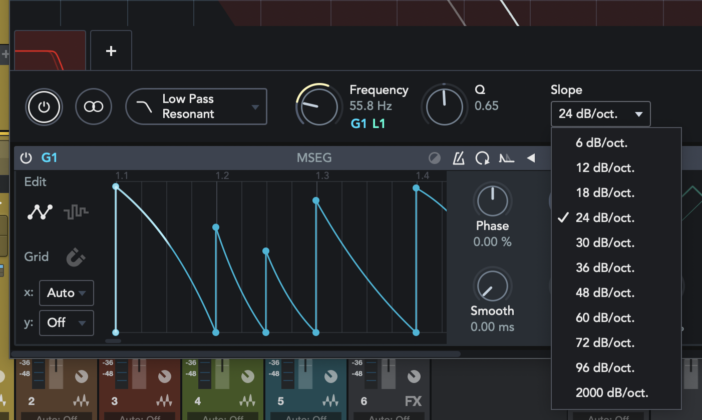
Task: Click the Smooth value 0.00 ms
Action: [493, 327]
